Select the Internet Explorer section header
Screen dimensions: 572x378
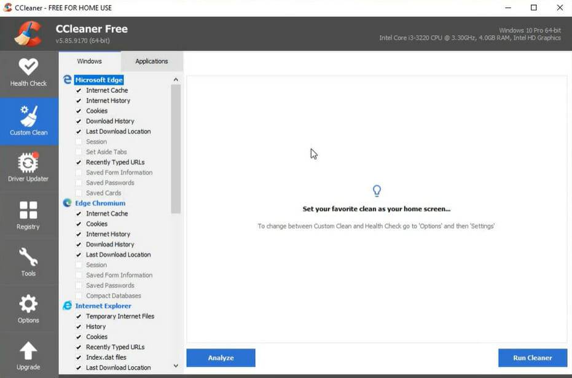click(104, 305)
